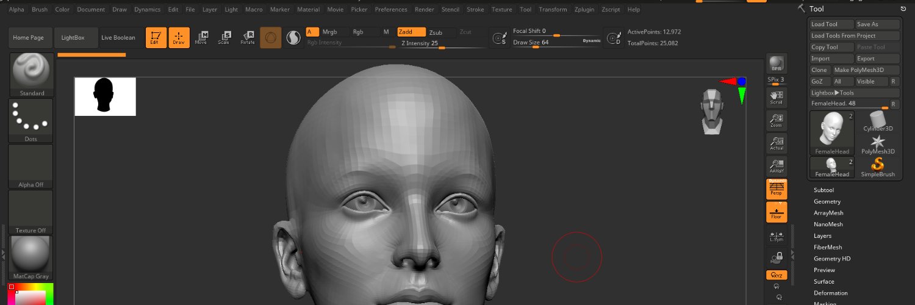Expand the Geometry HD section
Image resolution: width=915 pixels, height=305 pixels.
[x=832, y=259]
